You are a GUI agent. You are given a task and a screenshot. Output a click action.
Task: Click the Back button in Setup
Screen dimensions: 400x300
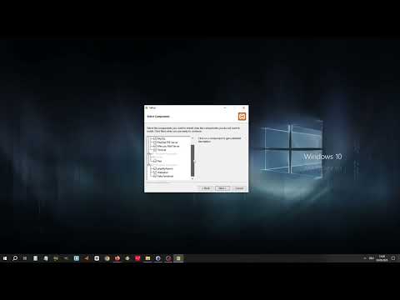[x=207, y=188]
